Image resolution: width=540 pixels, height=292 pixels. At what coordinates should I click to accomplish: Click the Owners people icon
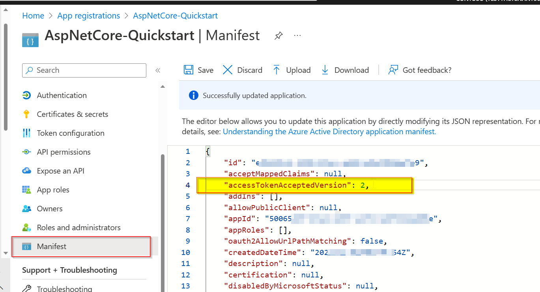(x=26, y=209)
